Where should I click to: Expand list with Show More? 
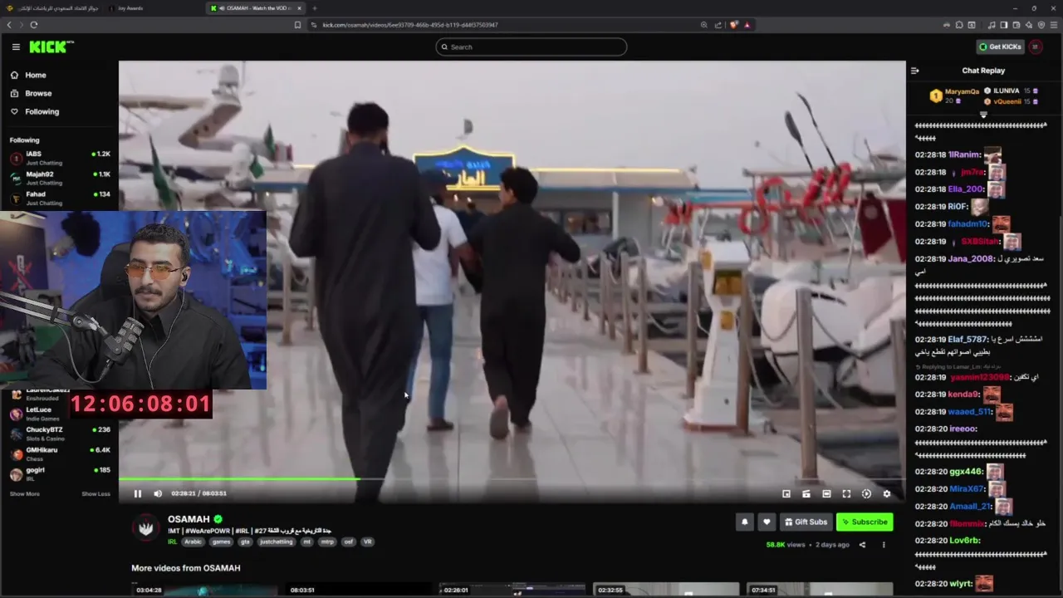tap(24, 494)
